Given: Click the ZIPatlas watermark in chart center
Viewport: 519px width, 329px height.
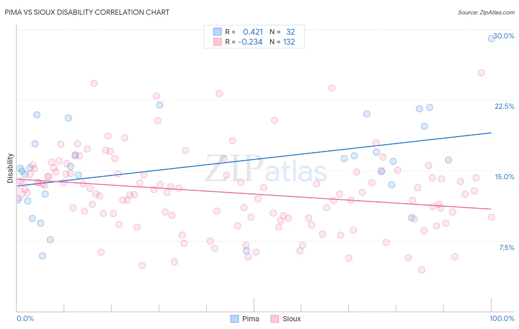Looking at the screenshot, I should click(x=266, y=169).
